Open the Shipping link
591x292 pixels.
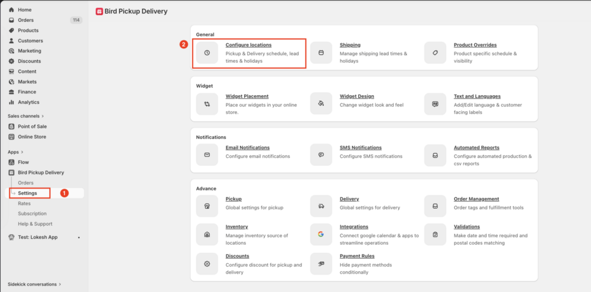350,45
